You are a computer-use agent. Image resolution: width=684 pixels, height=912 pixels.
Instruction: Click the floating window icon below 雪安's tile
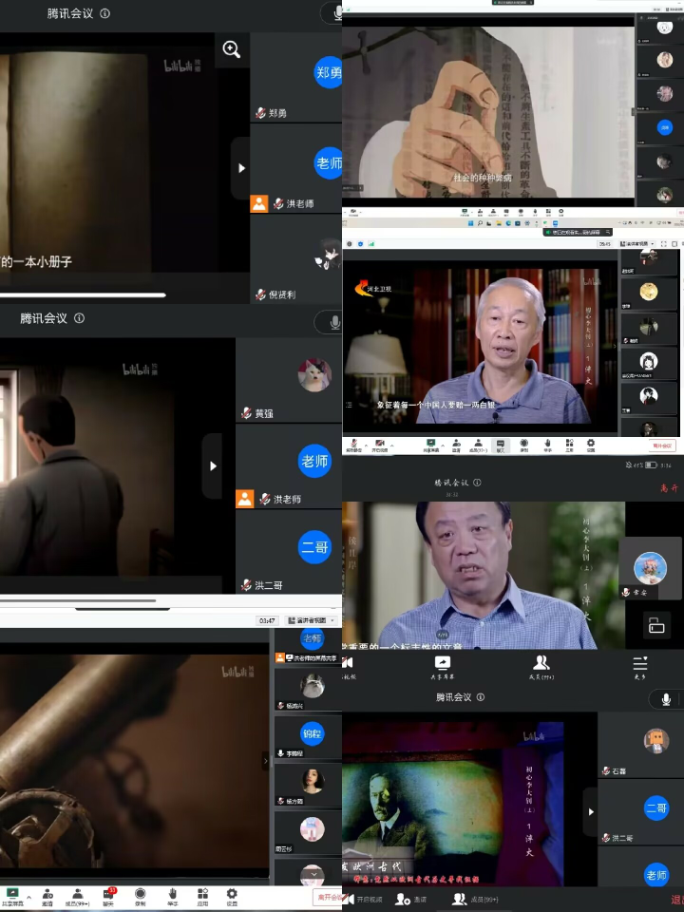click(x=655, y=624)
